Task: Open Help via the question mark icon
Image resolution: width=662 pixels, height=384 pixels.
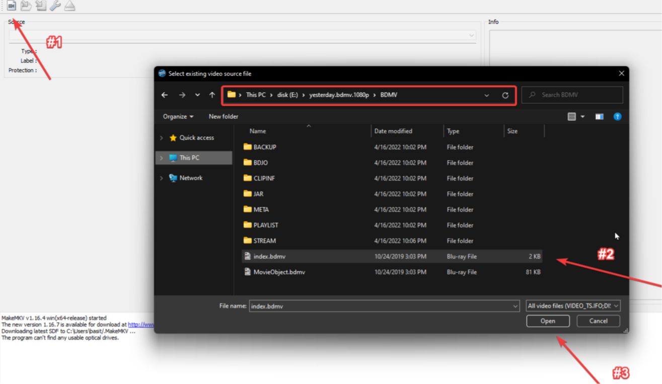Action: point(617,116)
